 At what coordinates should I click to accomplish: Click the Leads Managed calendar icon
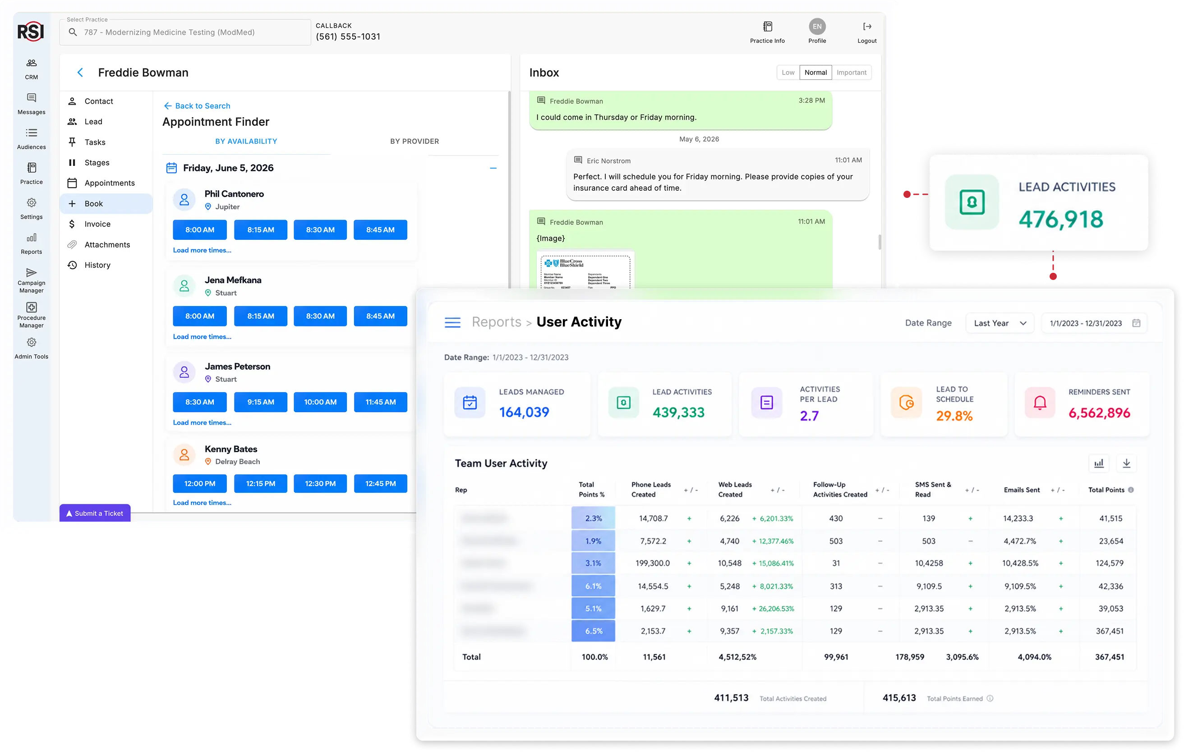tap(470, 403)
